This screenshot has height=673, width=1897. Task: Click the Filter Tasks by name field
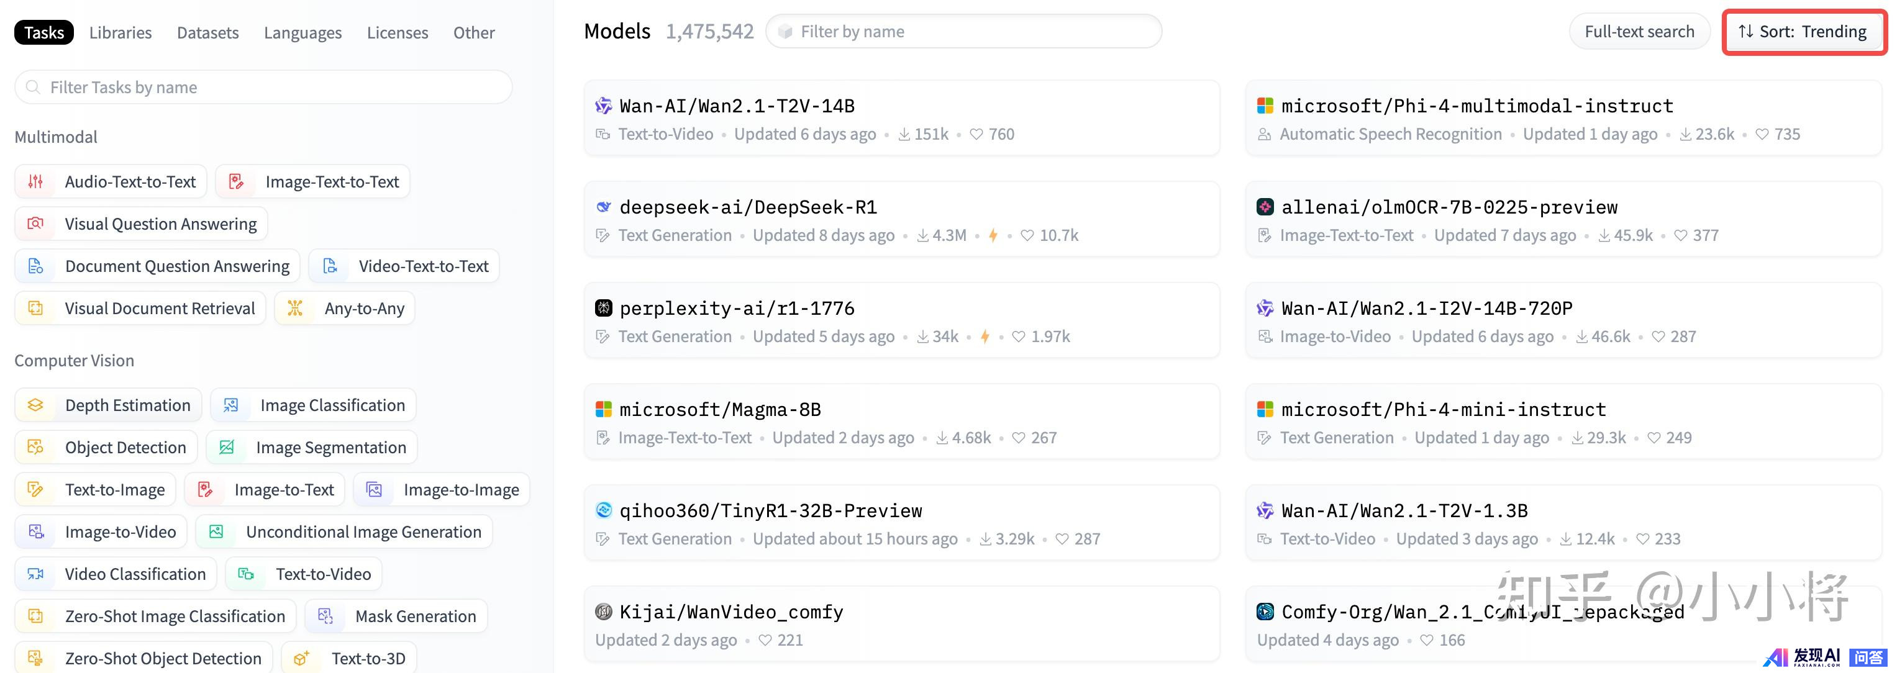263,87
